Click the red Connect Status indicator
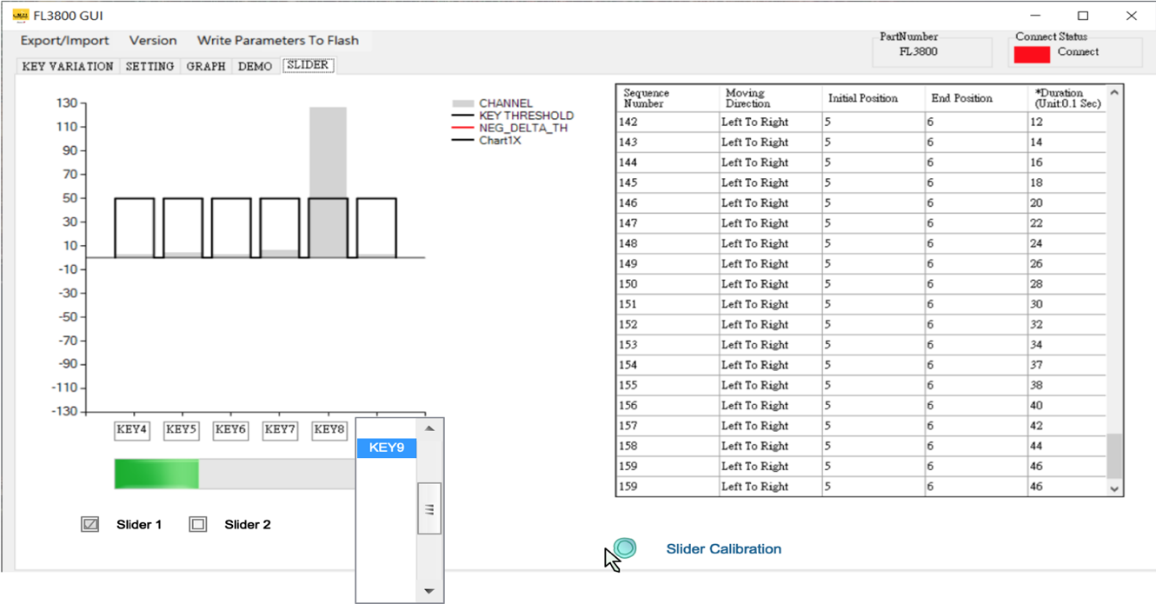 tap(1032, 53)
